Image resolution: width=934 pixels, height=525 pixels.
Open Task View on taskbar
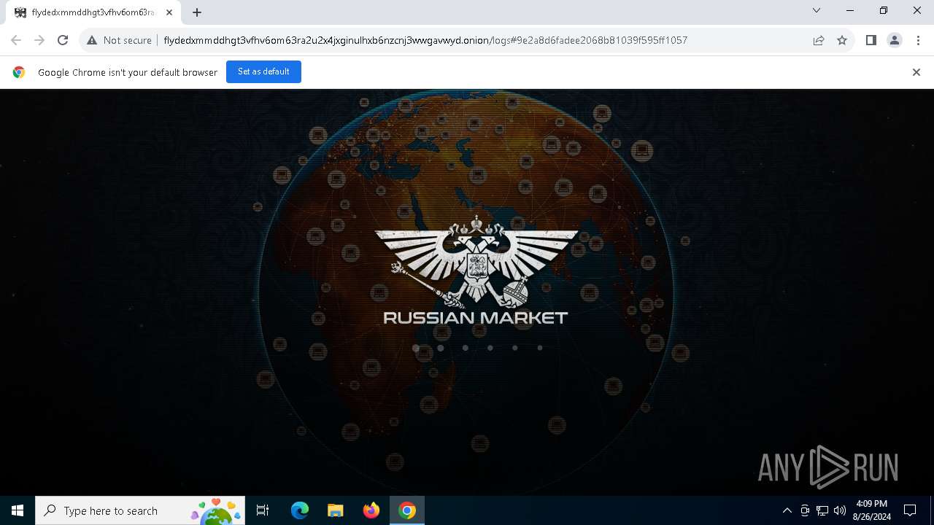[x=263, y=510]
